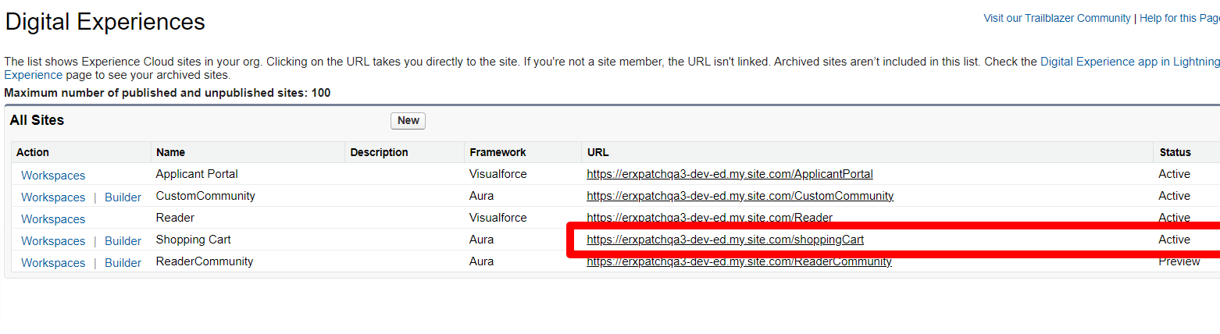The width and height of the screenshot is (1220, 334).
Task: Open Help for this Page
Action: (1179, 18)
